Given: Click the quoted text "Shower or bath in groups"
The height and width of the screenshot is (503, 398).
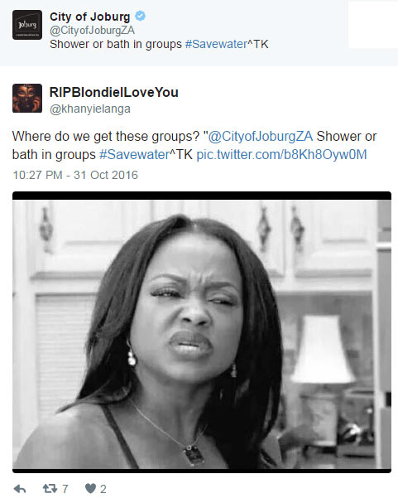Looking at the screenshot, I should [x=116, y=44].
